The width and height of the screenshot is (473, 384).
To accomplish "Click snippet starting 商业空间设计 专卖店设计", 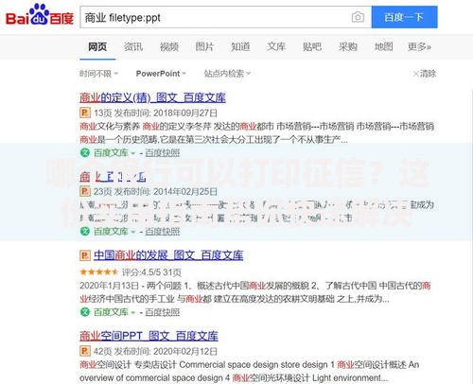I will coord(250,371).
